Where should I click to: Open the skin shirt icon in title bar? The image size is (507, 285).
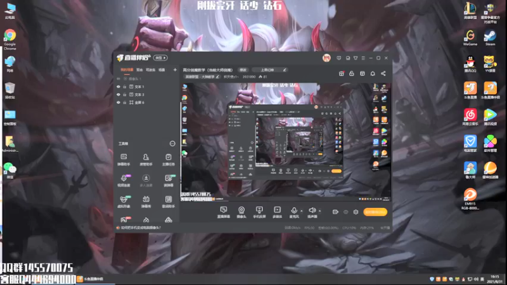[356, 58]
